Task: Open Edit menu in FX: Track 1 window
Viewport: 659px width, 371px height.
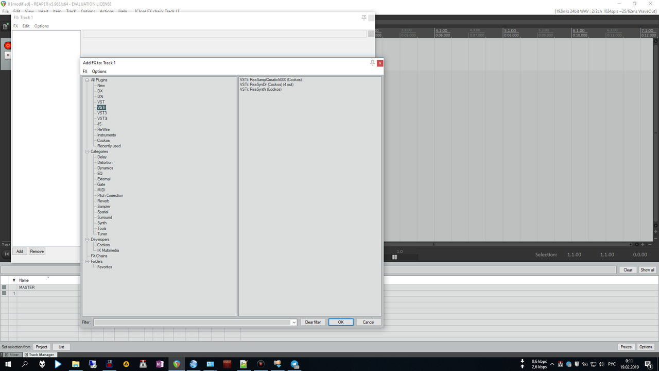Action: coord(26,26)
